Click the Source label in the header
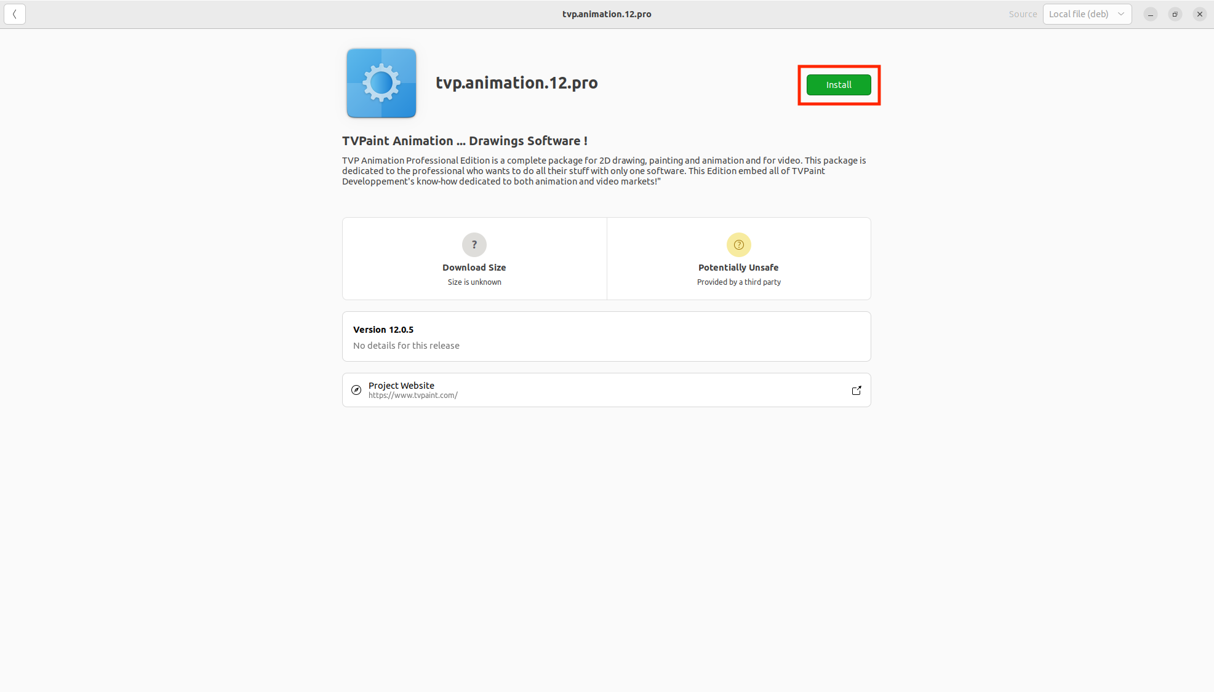 (x=1023, y=14)
